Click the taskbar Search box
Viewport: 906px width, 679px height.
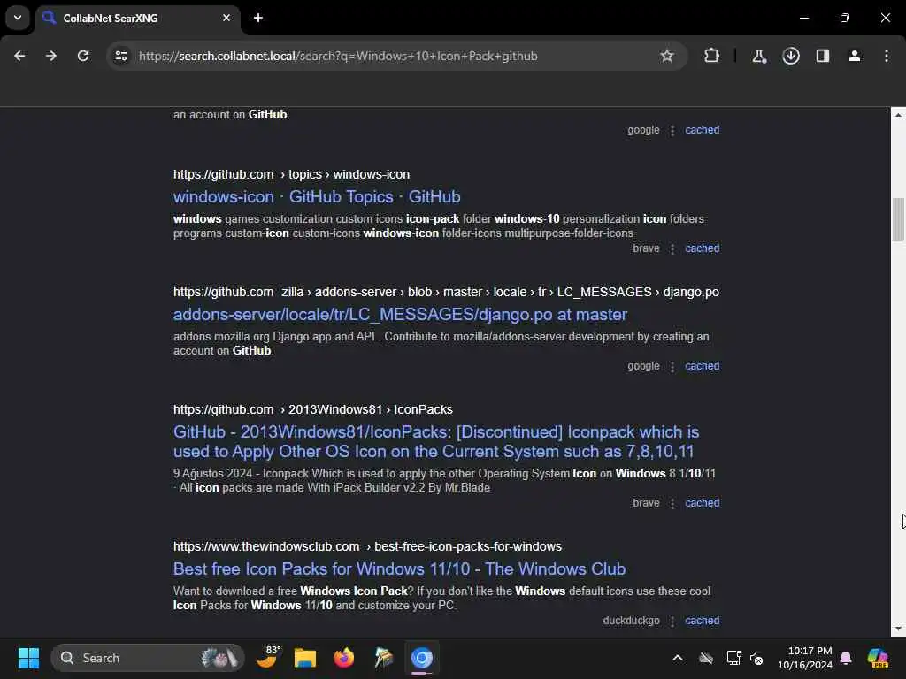point(148,658)
